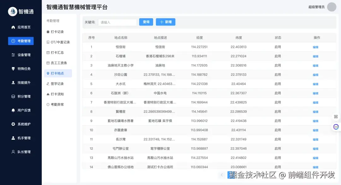This screenshot has height=185, width=341.
Task: Select 员工资条 in the attendance menu
Action: coord(57,63)
